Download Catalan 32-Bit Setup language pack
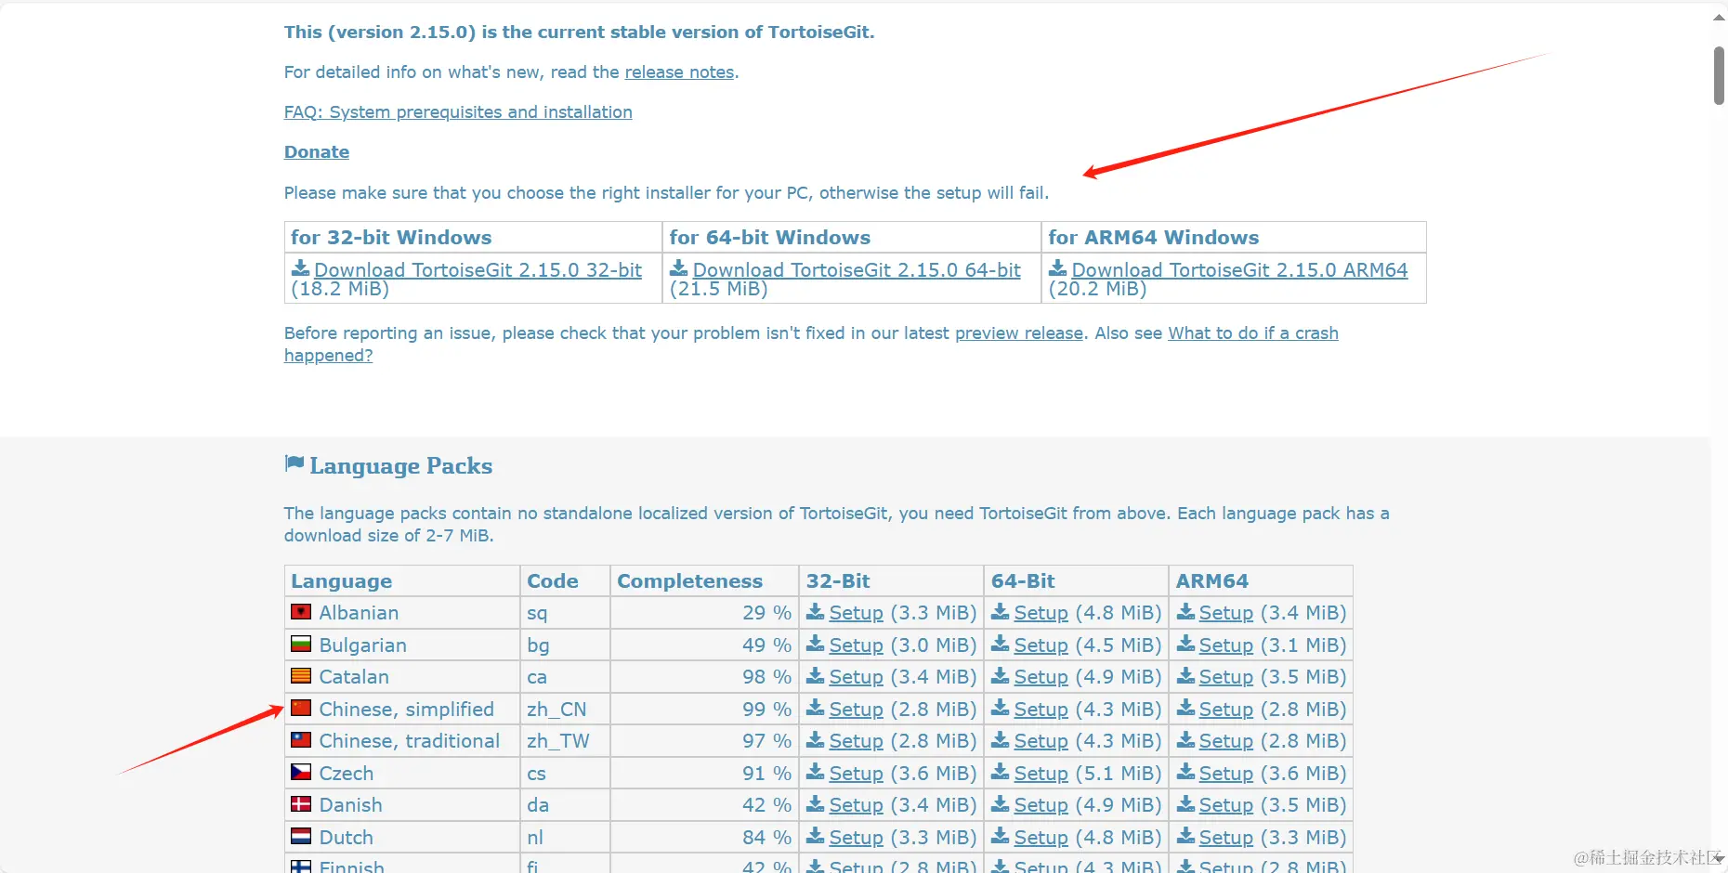The image size is (1728, 873). click(x=856, y=677)
